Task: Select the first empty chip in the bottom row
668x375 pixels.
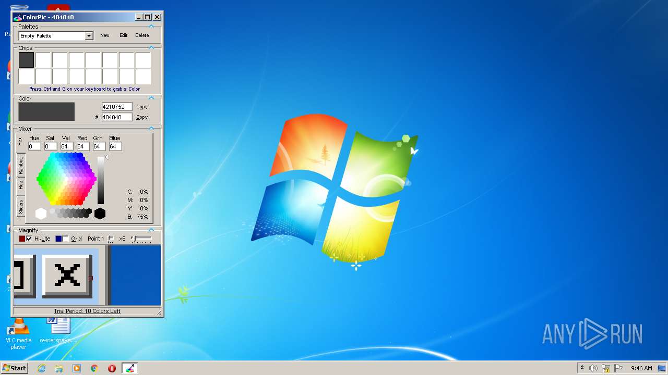Action: point(26,77)
